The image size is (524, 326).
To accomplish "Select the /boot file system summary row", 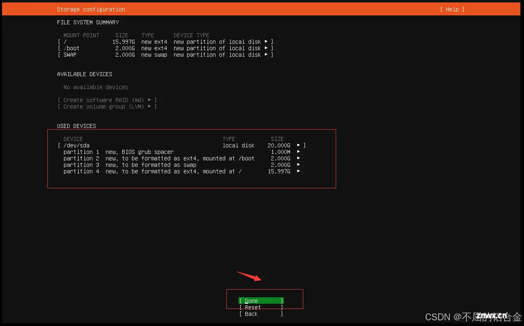I will point(166,48).
